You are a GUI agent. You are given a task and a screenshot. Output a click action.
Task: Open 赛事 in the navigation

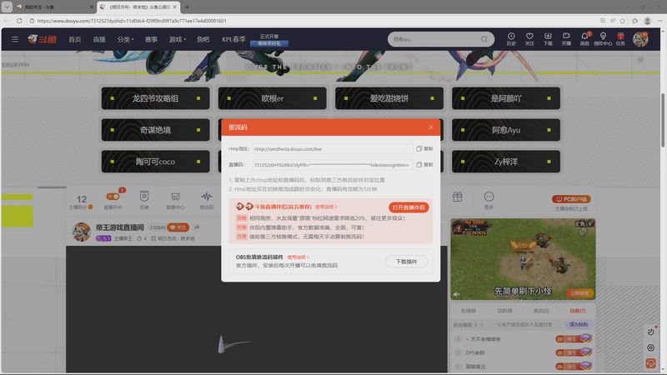(x=151, y=39)
